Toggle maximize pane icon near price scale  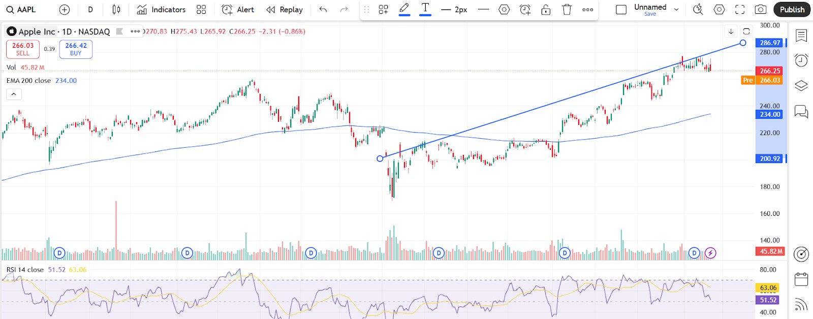pyautogui.click(x=746, y=31)
